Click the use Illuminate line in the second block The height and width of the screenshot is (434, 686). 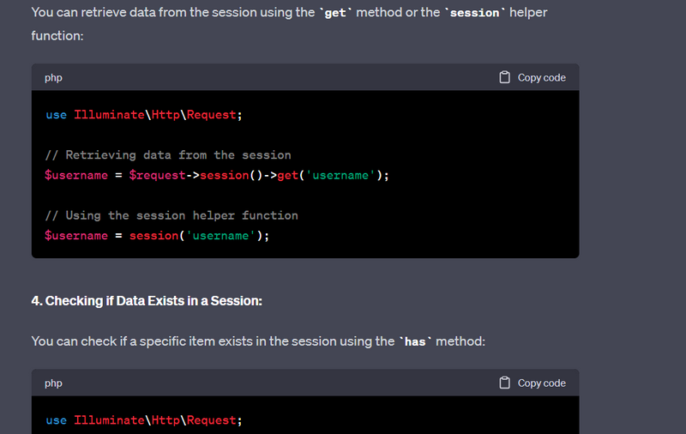(144, 420)
